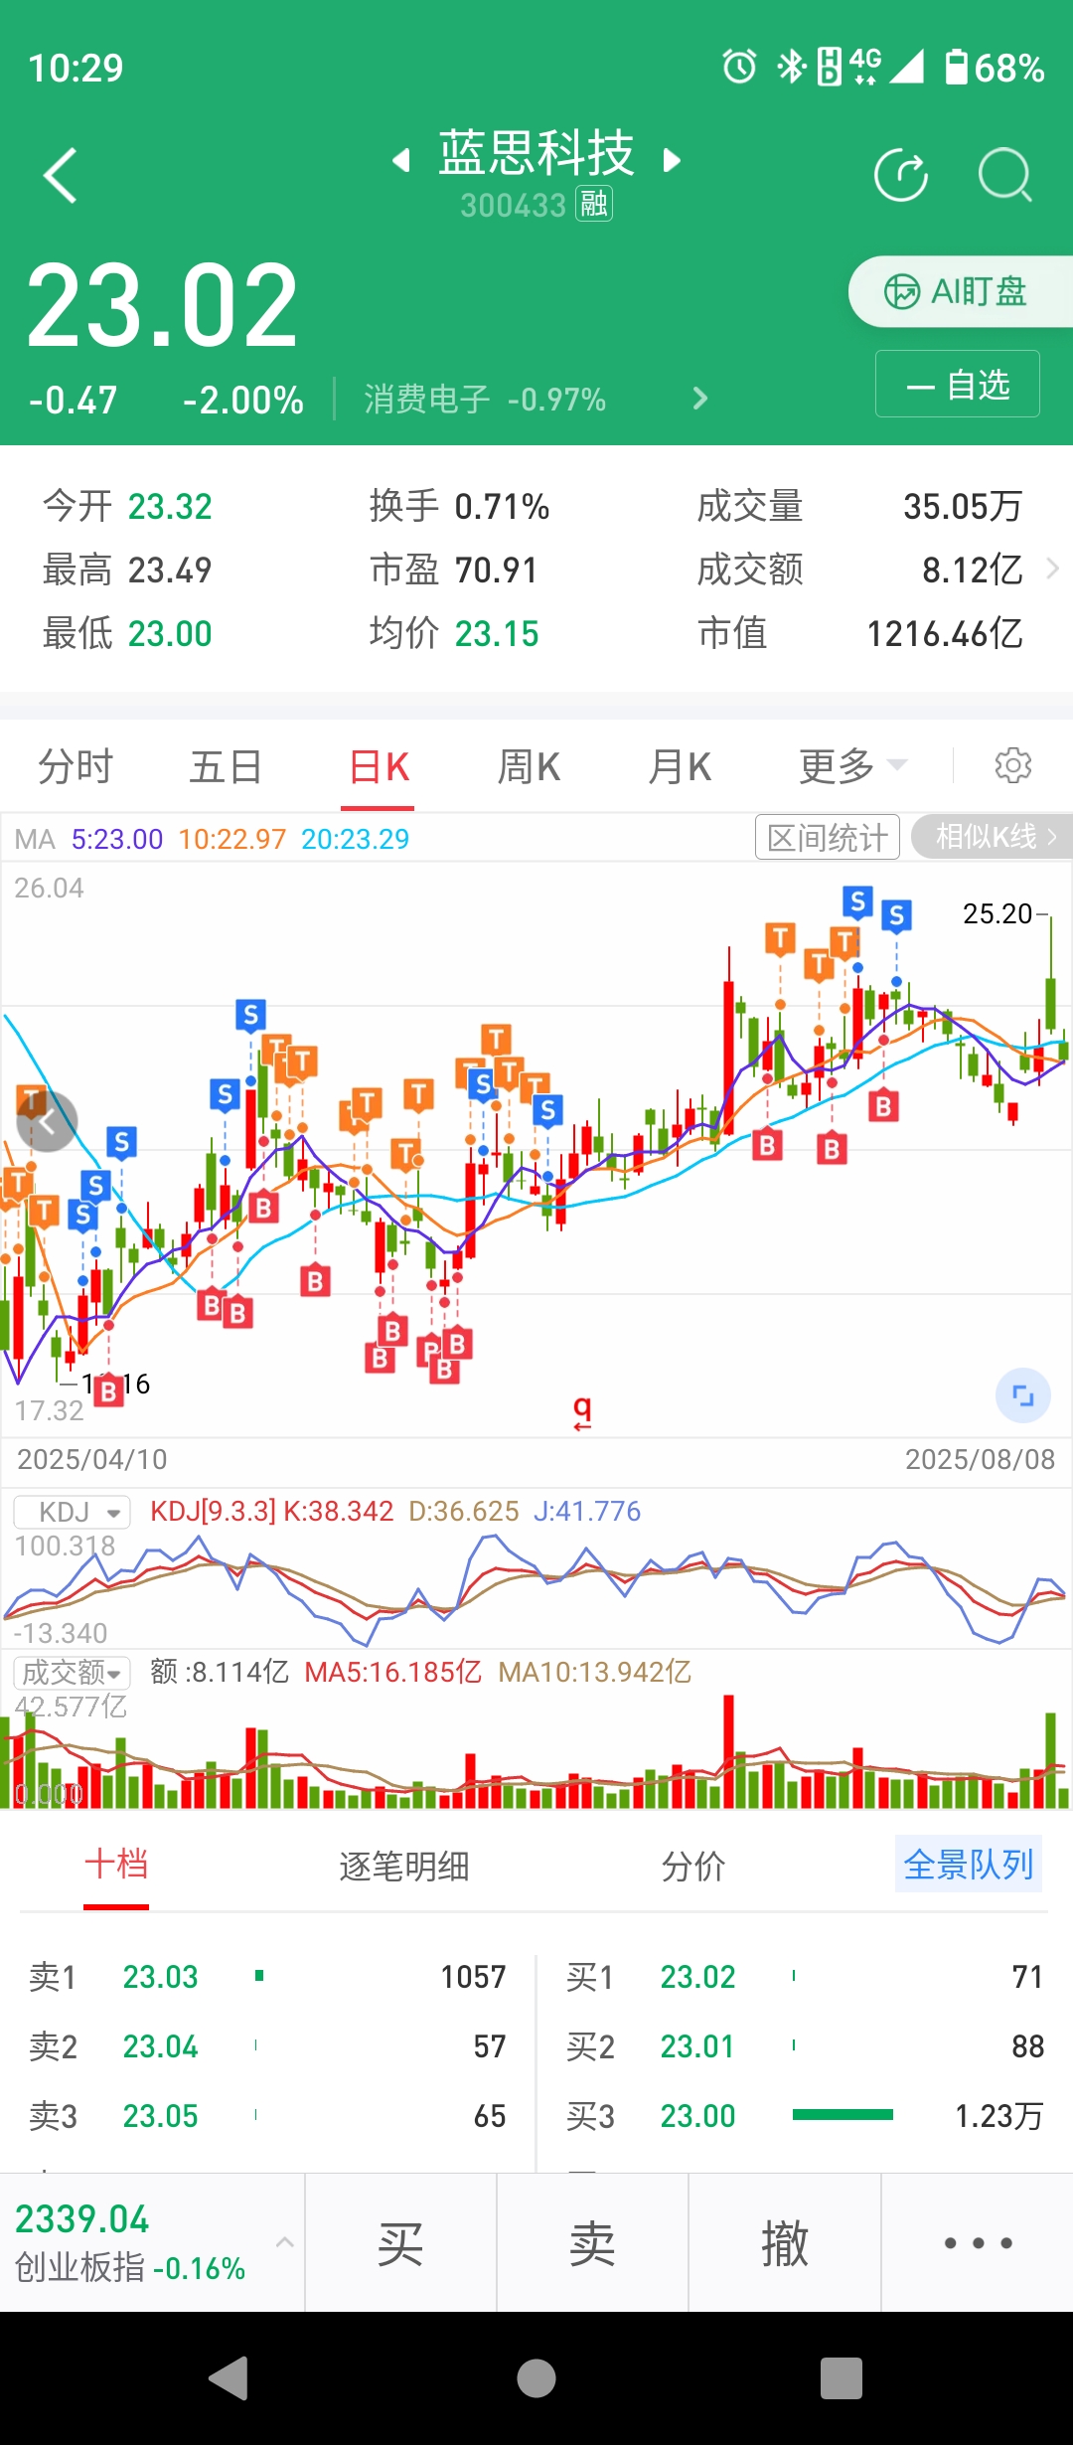Screen dimensions: 1073x2445
Task: Tap the 卖 sell button
Action: (x=592, y=2243)
